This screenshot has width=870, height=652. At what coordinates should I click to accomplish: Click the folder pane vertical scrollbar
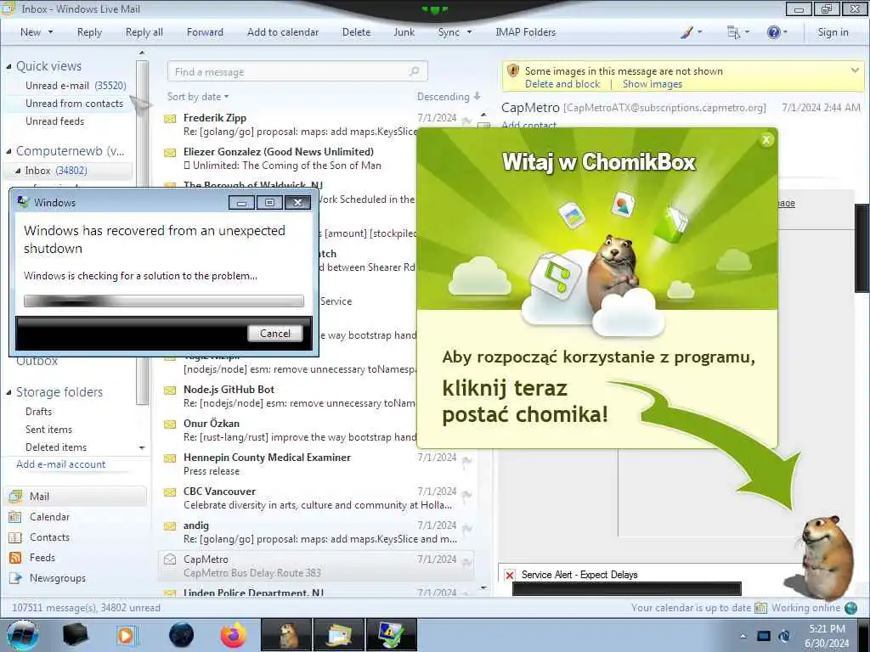[x=142, y=233]
